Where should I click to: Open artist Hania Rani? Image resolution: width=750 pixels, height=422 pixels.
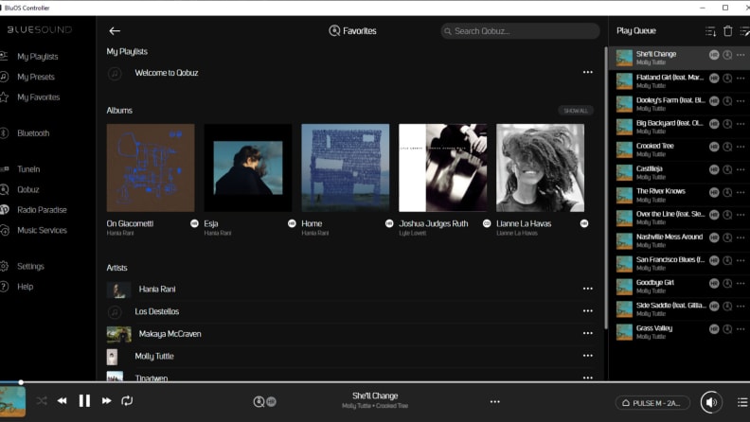[x=157, y=290]
